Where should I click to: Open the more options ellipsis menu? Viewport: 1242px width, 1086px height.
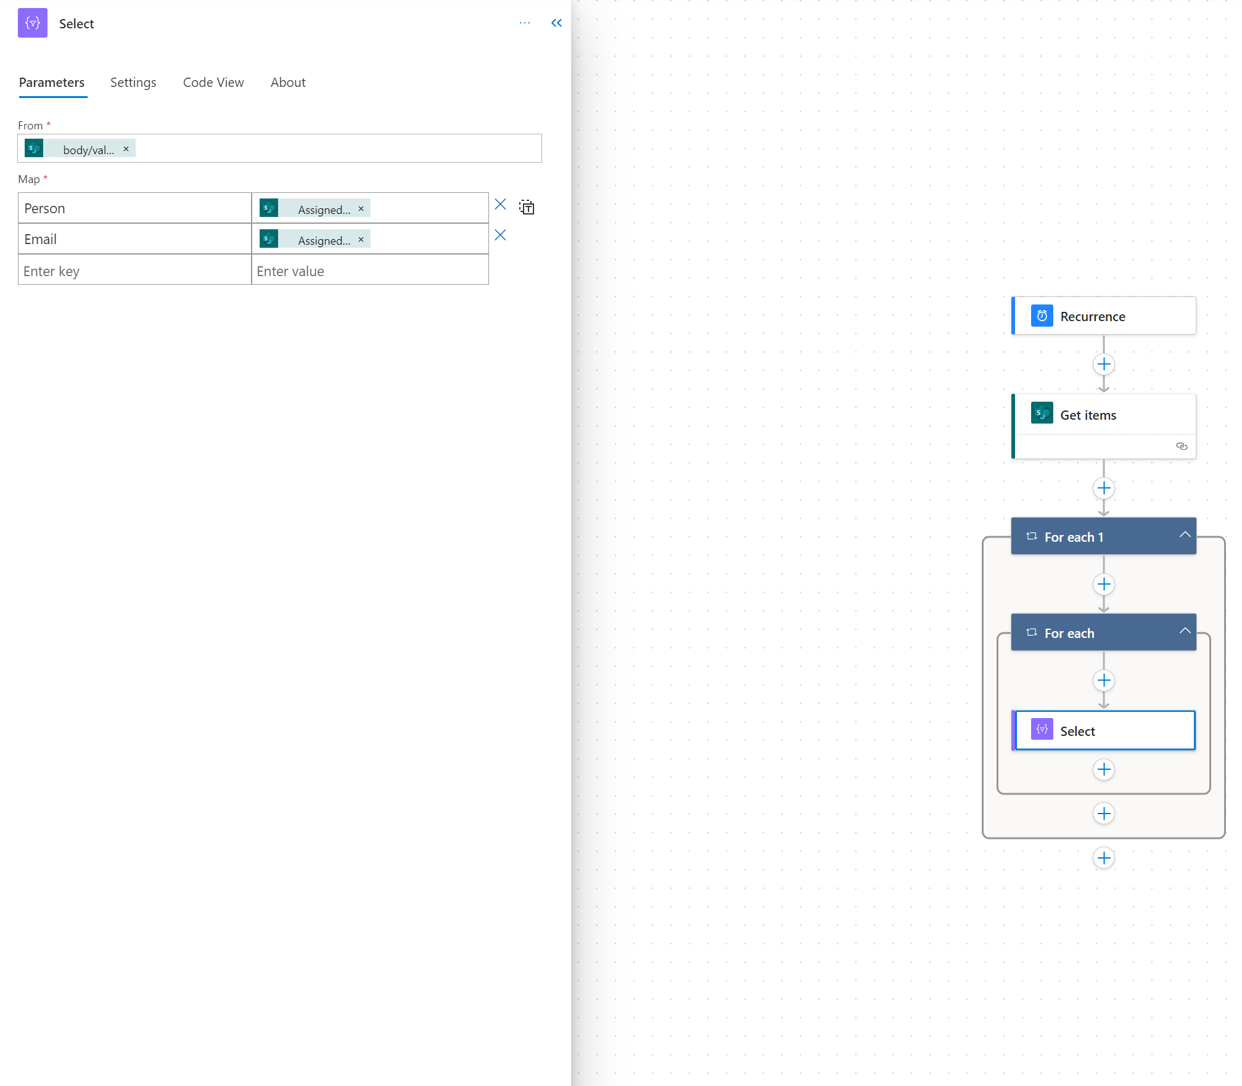pos(525,23)
